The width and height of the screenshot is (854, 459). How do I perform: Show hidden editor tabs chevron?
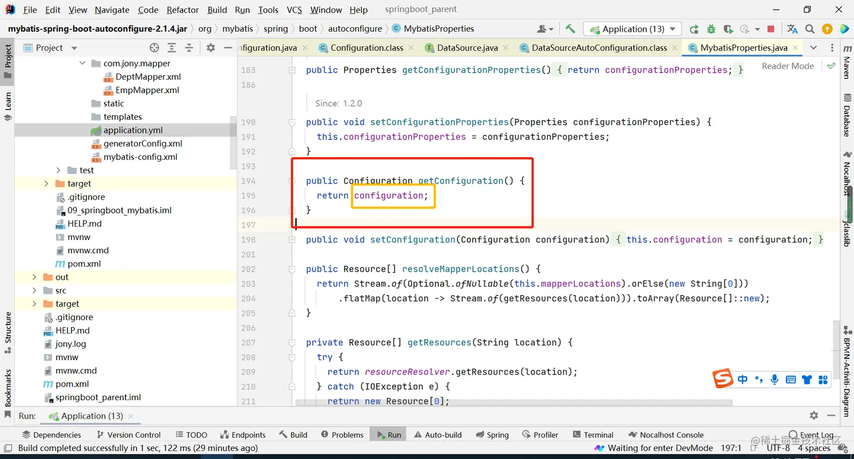coord(813,48)
